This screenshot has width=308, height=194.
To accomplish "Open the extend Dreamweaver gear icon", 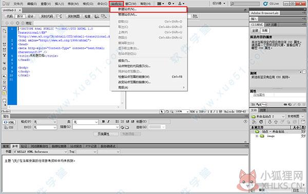I will pos(171,4).
